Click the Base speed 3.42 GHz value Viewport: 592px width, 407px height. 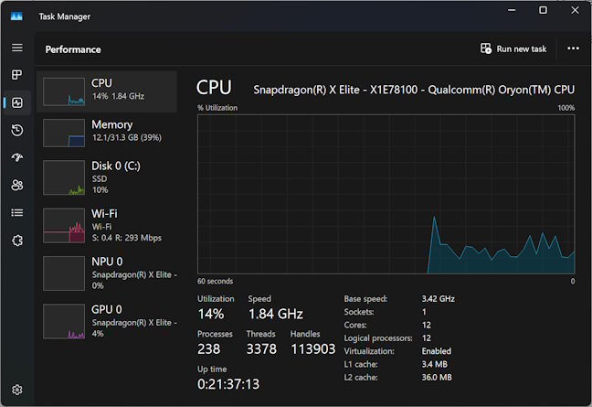(x=438, y=298)
